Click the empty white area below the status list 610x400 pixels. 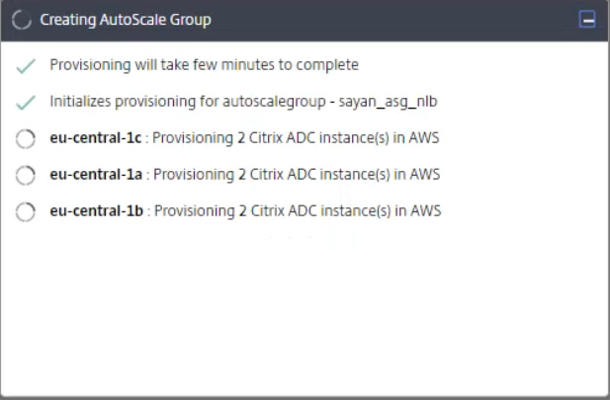tap(305, 316)
